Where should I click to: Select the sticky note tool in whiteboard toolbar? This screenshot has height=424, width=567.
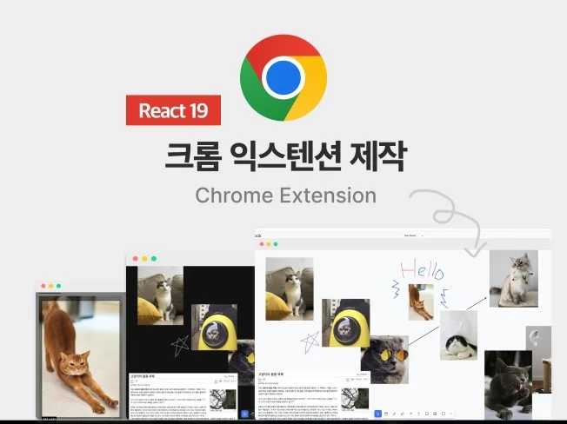pos(427,414)
